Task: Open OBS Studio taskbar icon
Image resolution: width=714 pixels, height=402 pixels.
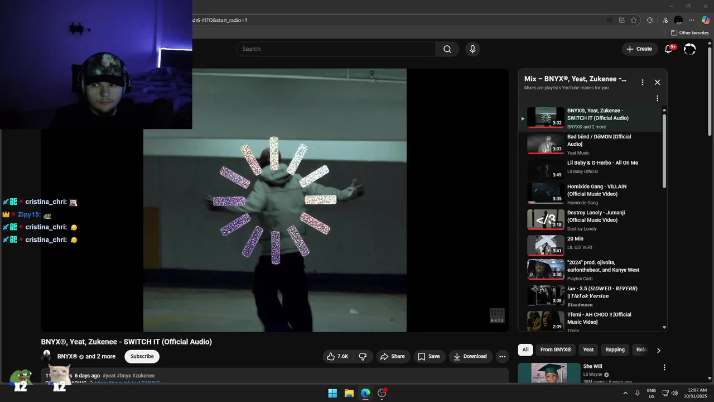Action: click(x=382, y=393)
